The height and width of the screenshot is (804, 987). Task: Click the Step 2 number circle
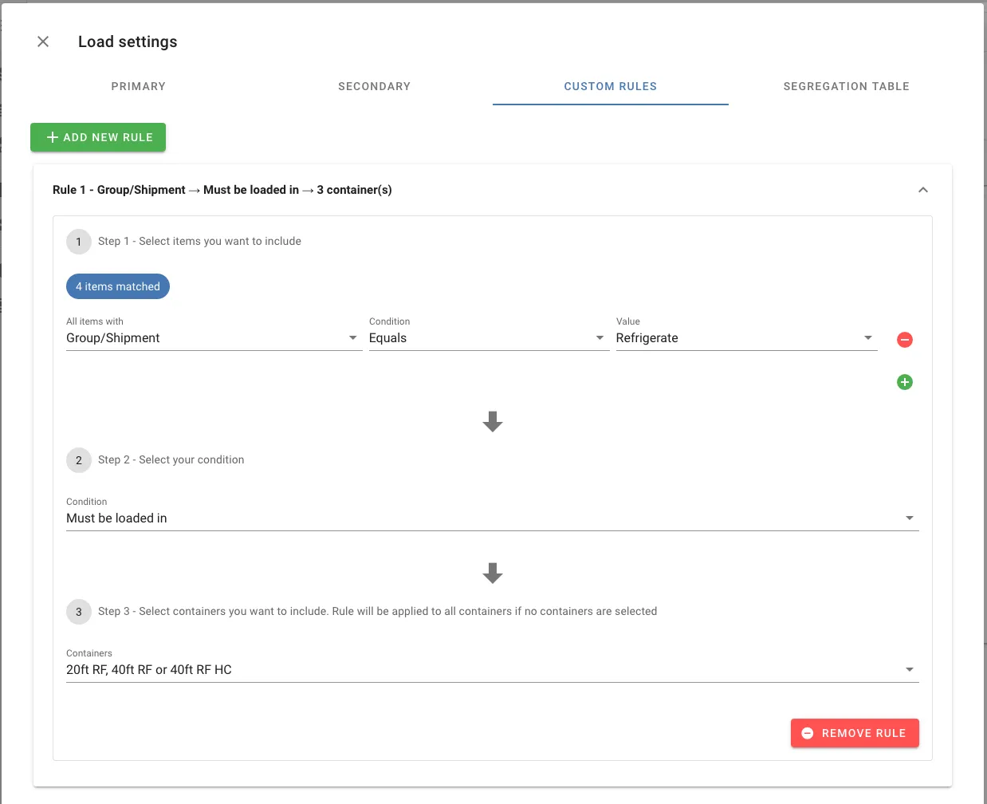point(79,460)
